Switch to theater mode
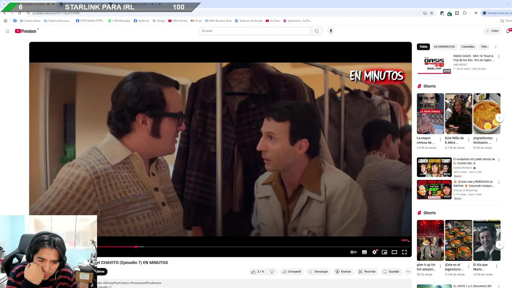The image size is (512, 288). [394, 252]
